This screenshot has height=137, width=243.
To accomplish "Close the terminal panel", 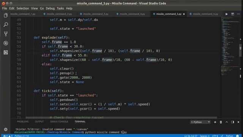I will (238, 122).
